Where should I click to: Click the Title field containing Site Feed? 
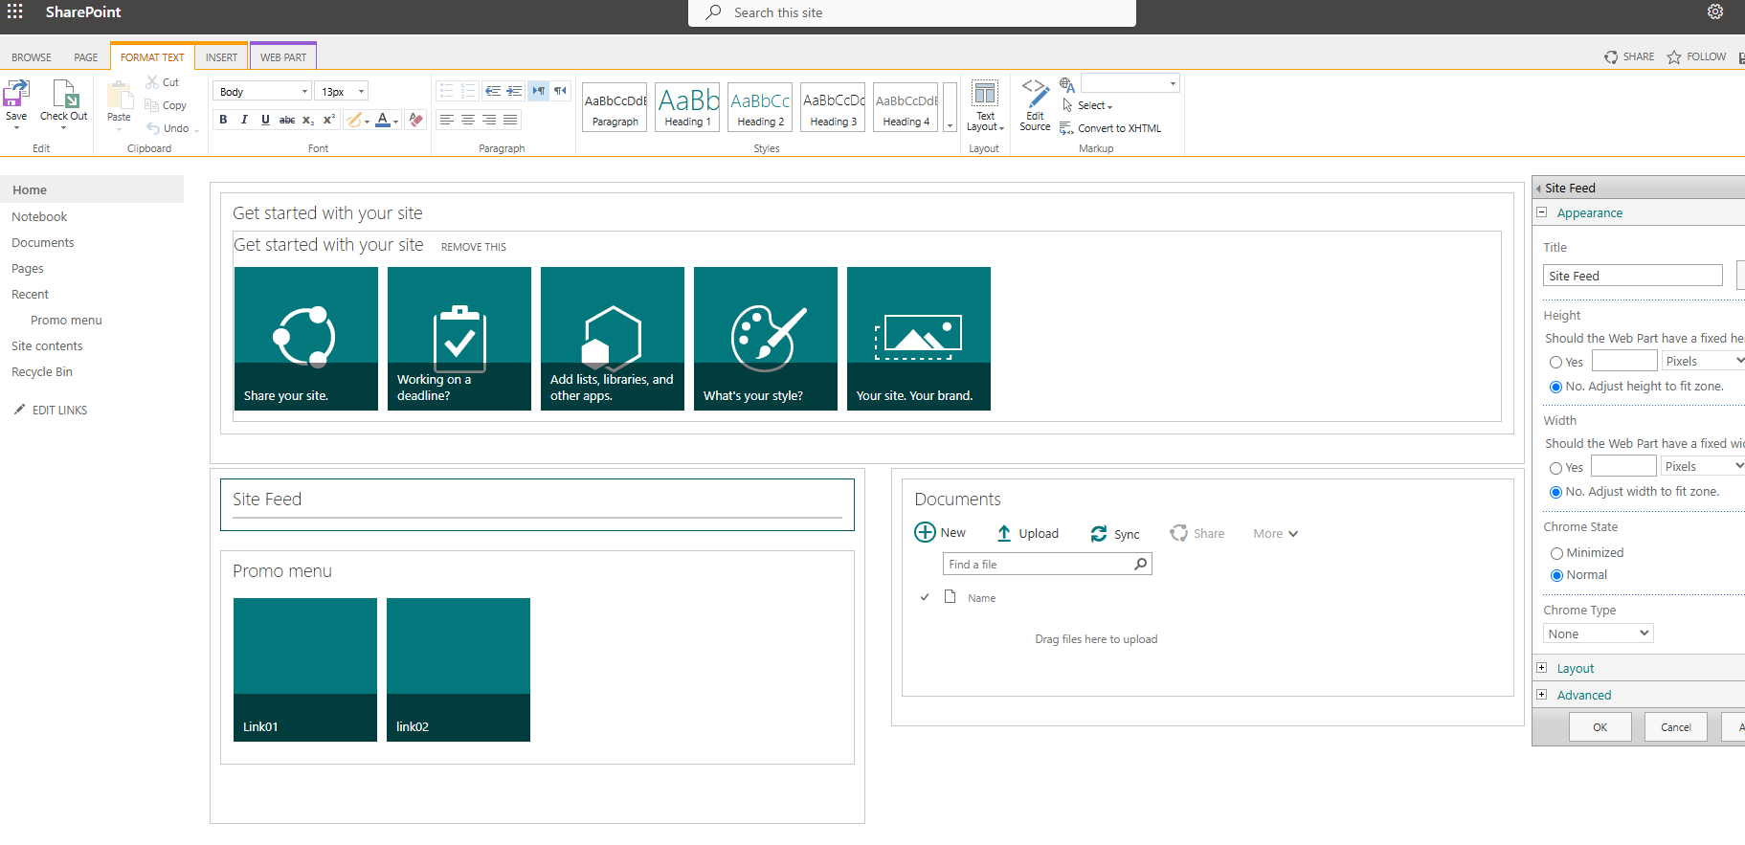[1633, 276]
